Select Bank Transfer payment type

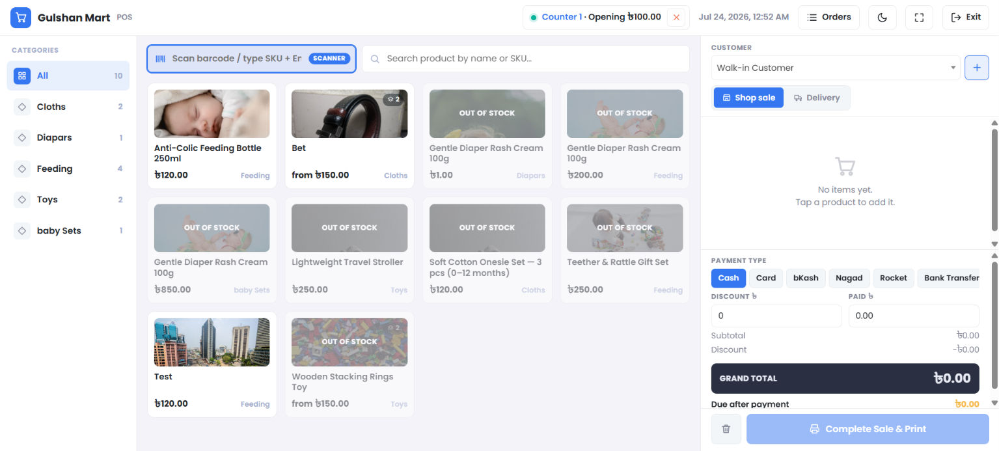click(948, 278)
